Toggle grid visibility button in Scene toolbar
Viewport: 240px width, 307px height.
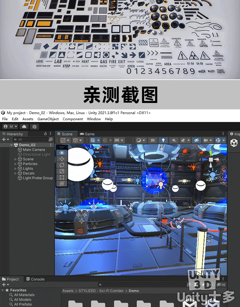(93, 140)
